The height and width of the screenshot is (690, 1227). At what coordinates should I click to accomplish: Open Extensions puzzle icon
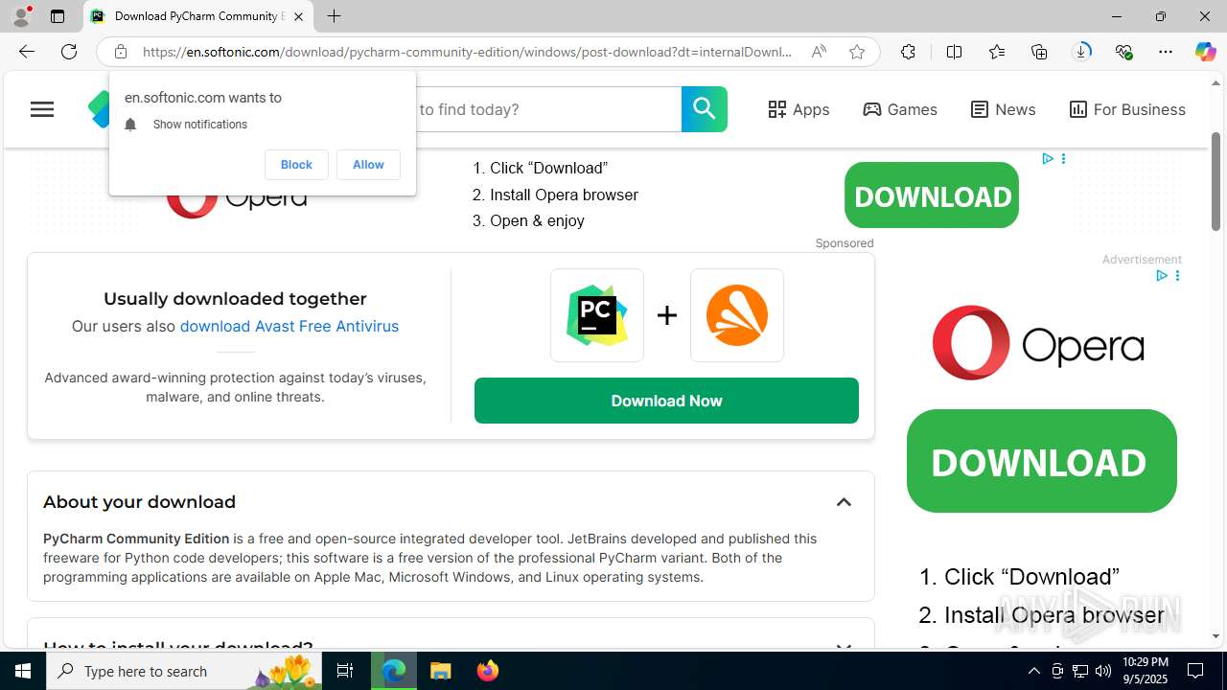coord(908,52)
